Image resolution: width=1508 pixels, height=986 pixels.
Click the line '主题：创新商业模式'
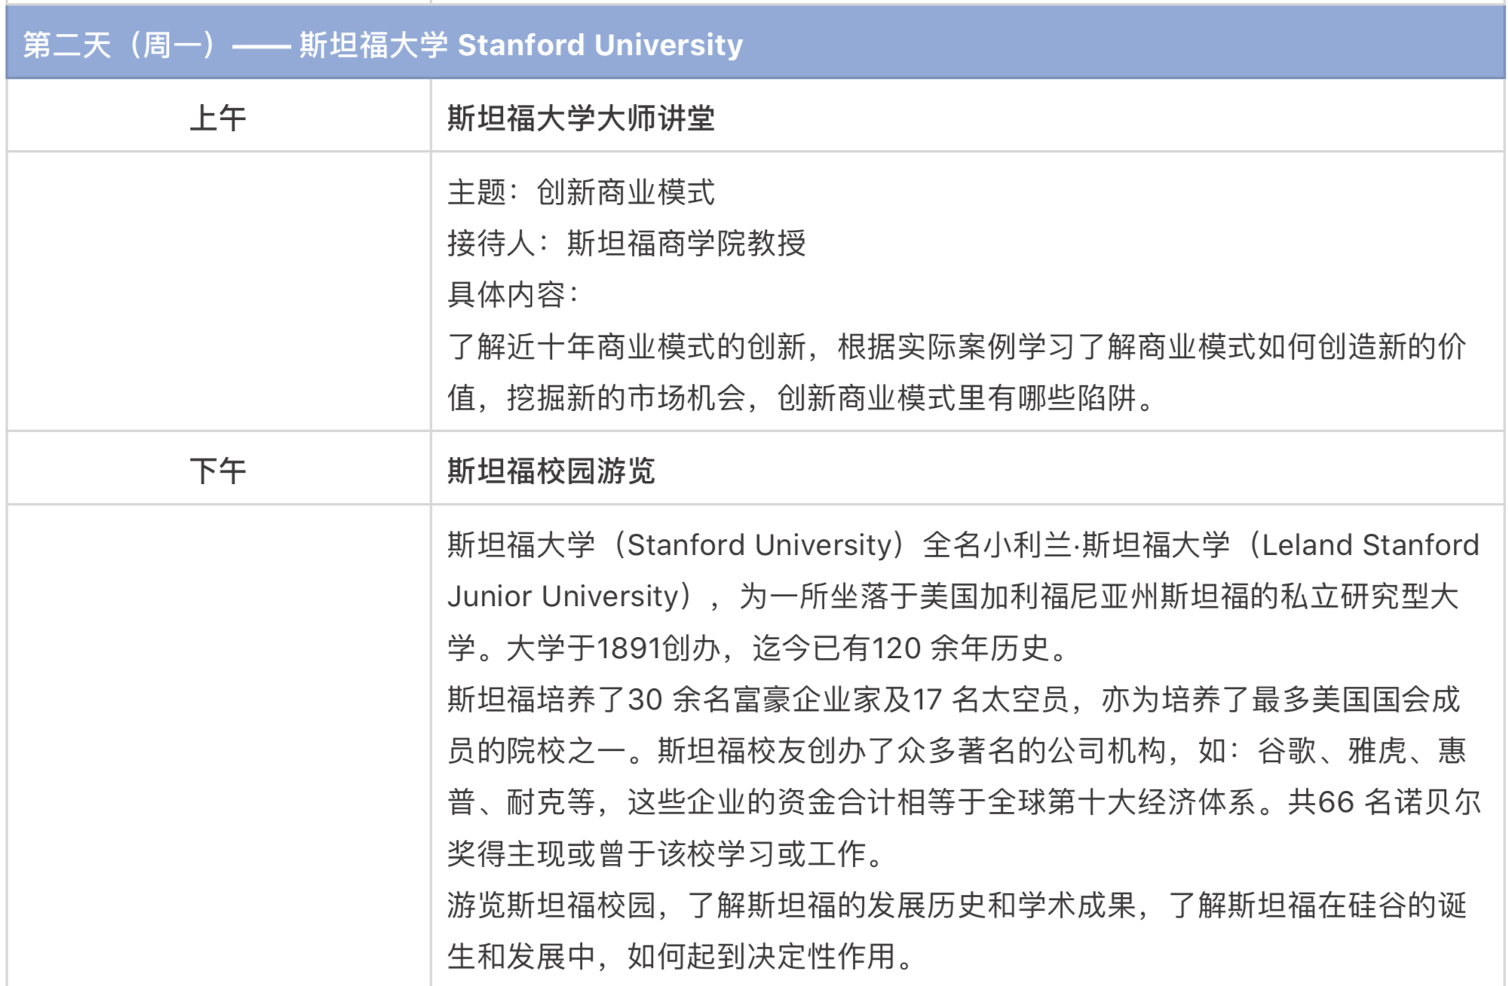tap(581, 192)
